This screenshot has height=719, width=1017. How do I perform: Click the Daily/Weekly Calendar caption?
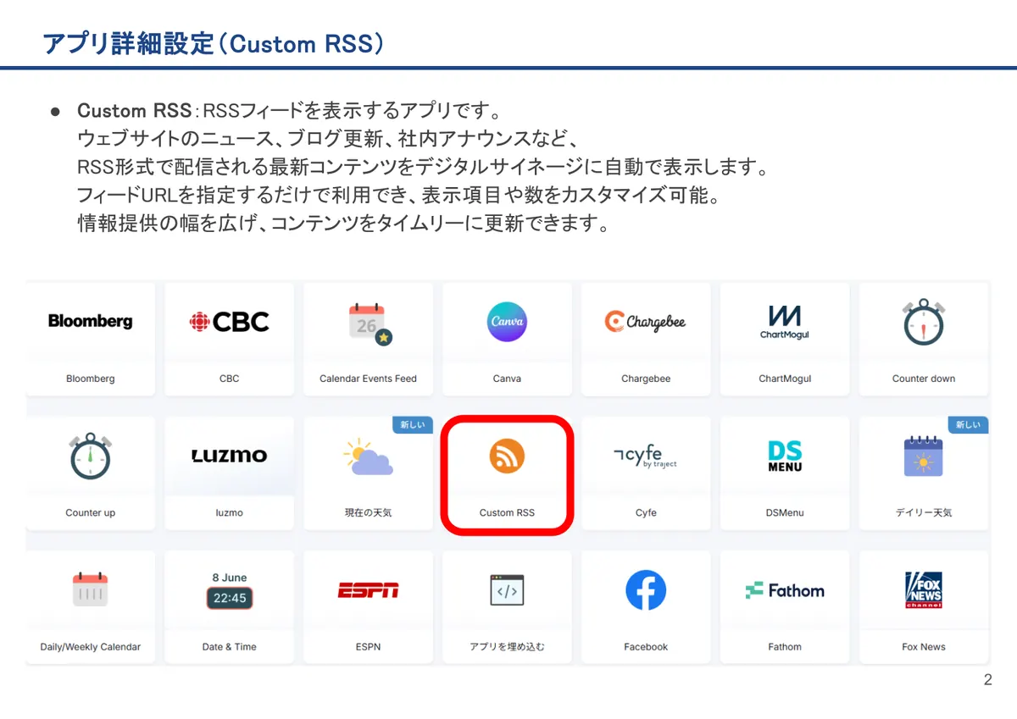pyautogui.click(x=91, y=646)
